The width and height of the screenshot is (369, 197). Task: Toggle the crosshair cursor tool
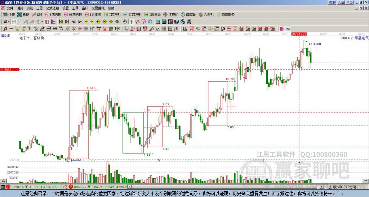point(131,22)
